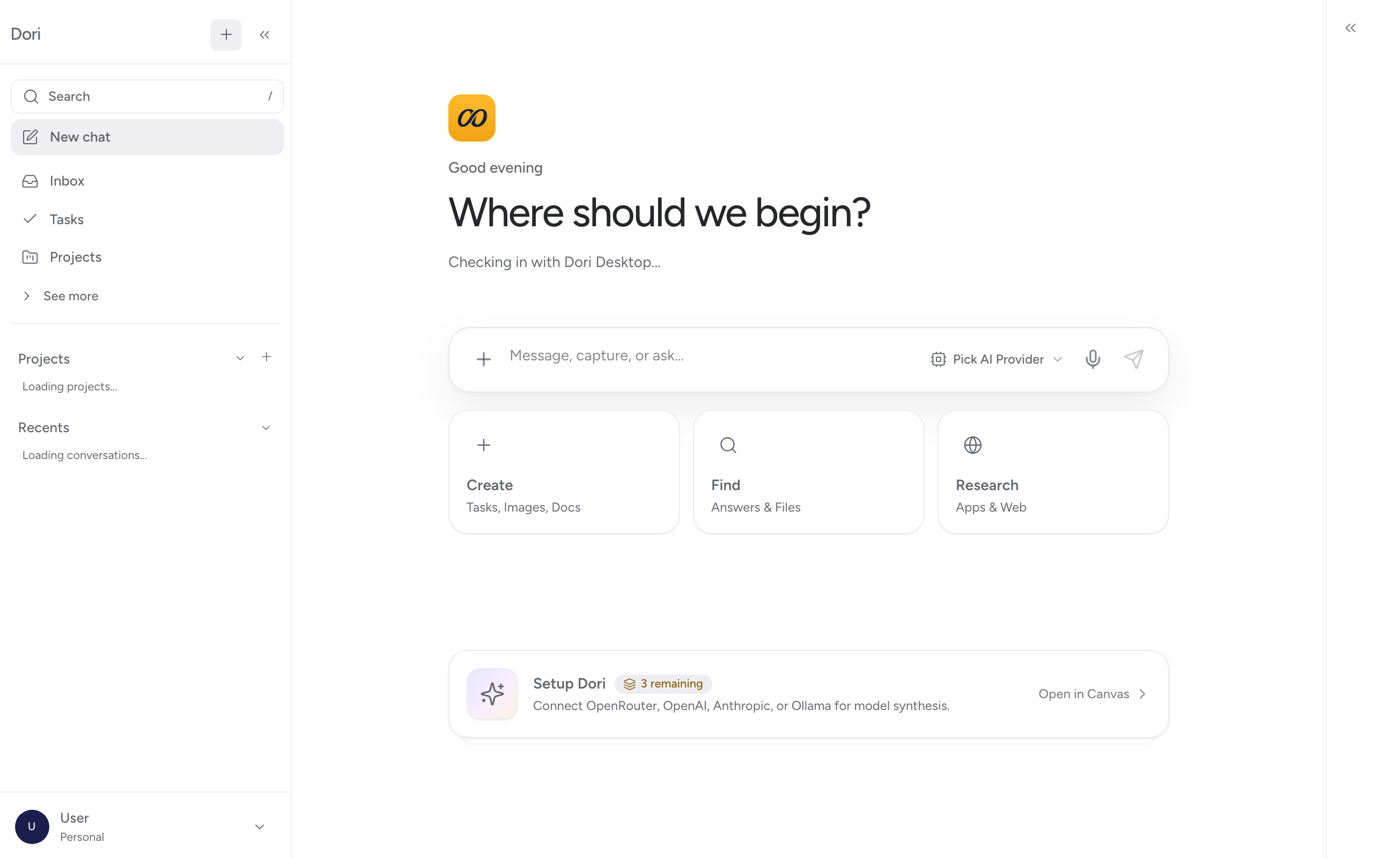
Task: Click the attachment plus icon in message box
Action: point(483,359)
